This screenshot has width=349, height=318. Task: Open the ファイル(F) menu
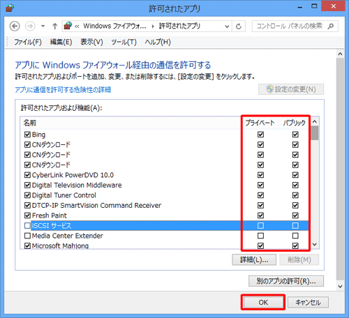click(28, 42)
